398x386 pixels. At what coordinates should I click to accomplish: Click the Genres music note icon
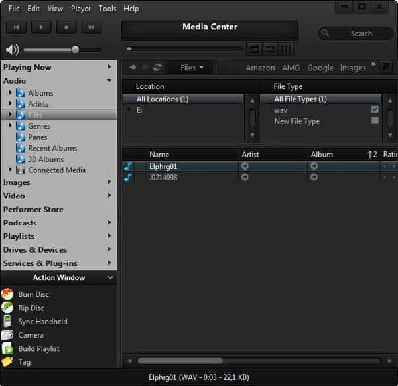pyautogui.click(x=21, y=126)
